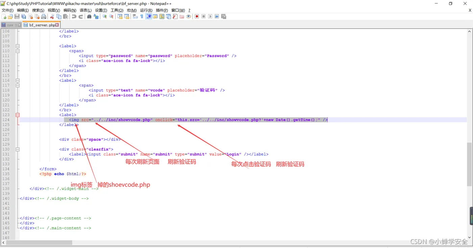Screen dimensions: 473x248
Task: Click the Redo arrow icon
Action: [81, 17]
